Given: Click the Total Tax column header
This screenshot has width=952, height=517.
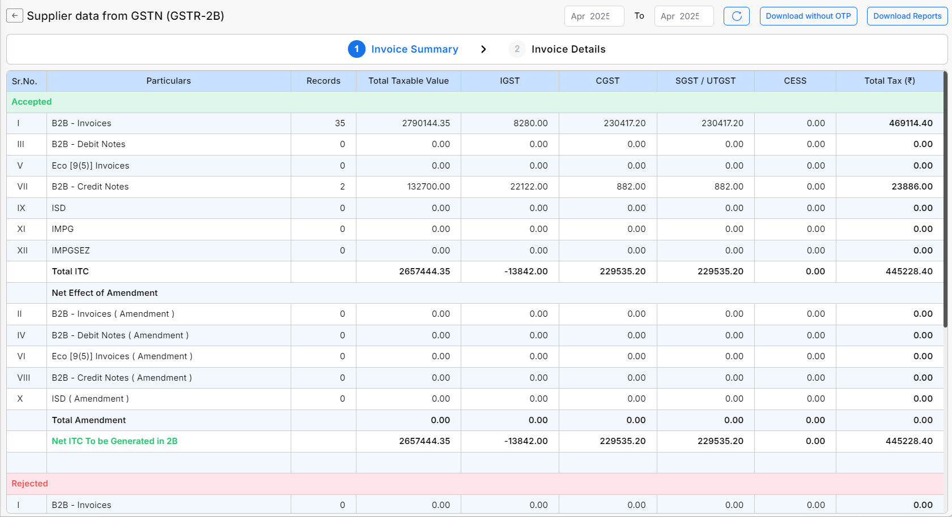Looking at the screenshot, I should pos(889,81).
